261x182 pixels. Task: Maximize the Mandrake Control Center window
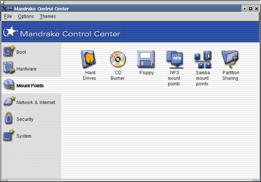pyautogui.click(x=251, y=9)
